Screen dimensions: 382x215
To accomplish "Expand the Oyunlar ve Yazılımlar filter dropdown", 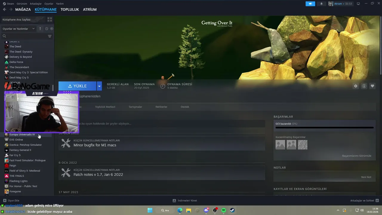I will point(19,29).
